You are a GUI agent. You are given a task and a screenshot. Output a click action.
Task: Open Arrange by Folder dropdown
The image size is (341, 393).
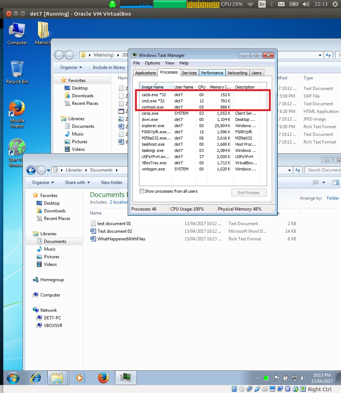point(333,198)
